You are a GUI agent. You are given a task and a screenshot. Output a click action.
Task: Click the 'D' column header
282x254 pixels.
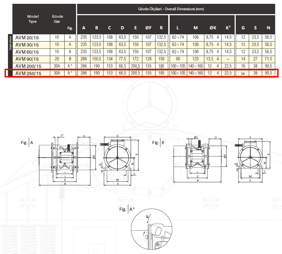tap(123, 28)
